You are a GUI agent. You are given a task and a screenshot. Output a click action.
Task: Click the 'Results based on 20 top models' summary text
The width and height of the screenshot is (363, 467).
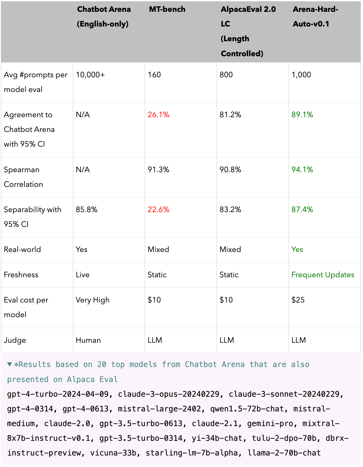pyautogui.click(x=158, y=372)
